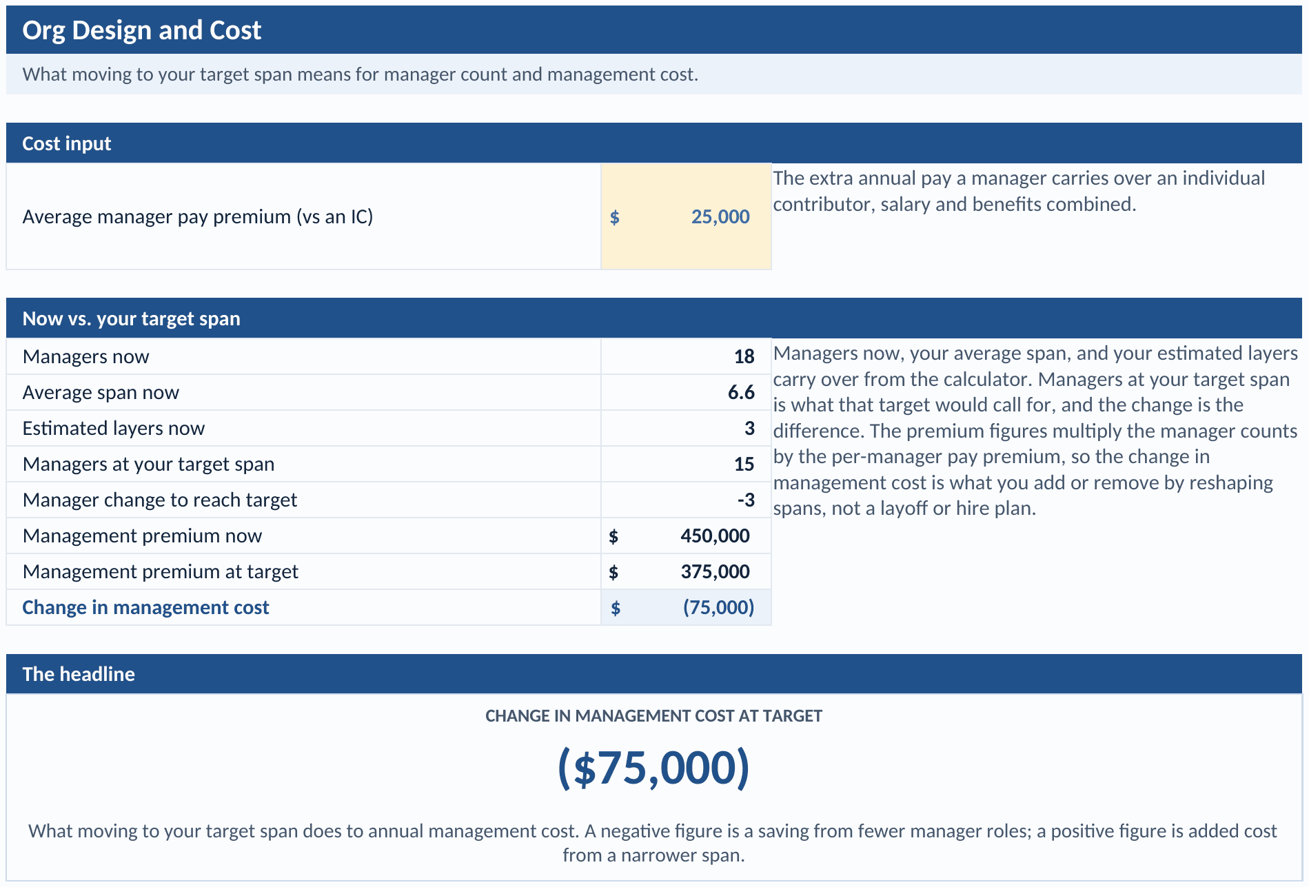Click the subtitle about moving to target span

[360, 74]
